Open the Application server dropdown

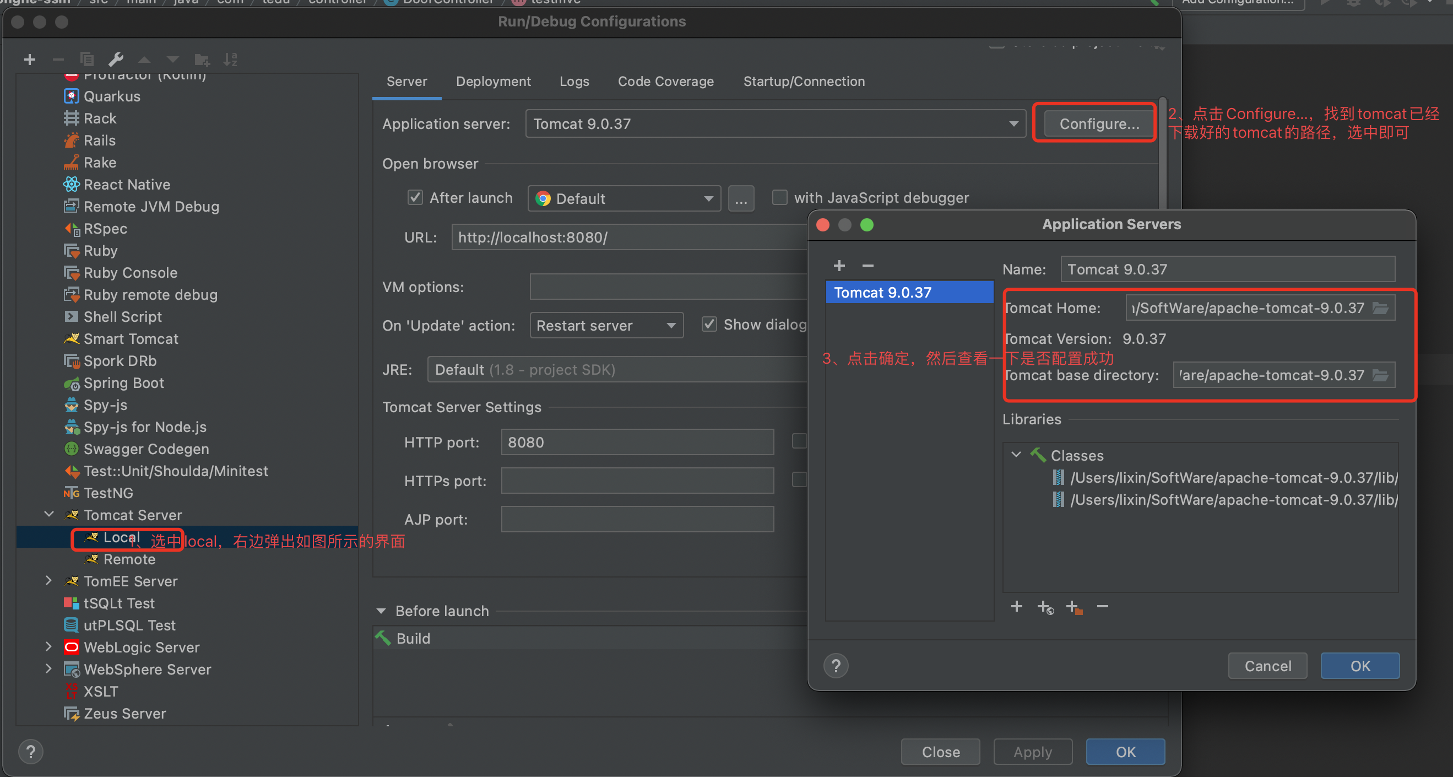click(x=776, y=123)
